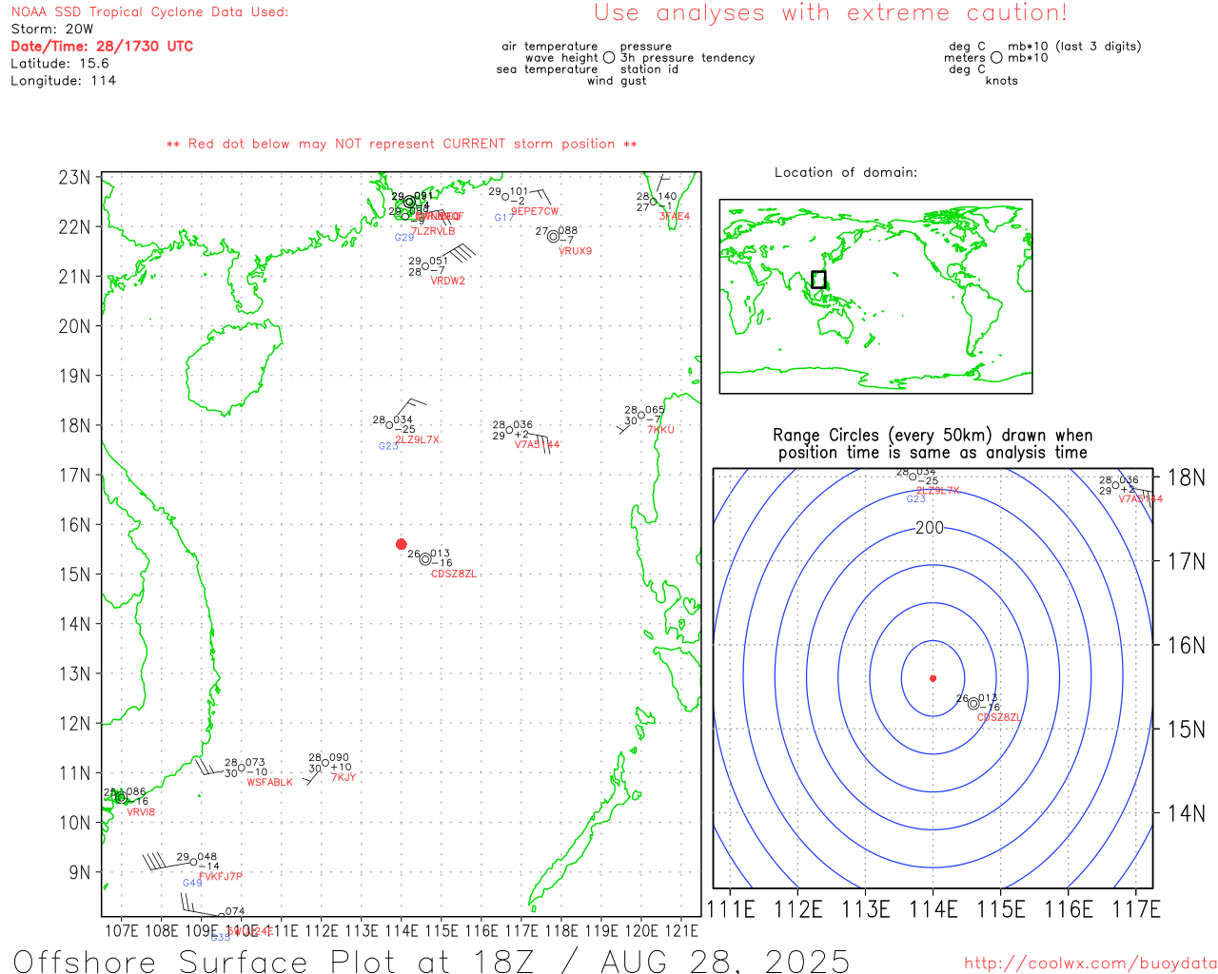Click the 'Location of domain:' label
The width and height of the screenshot is (1218, 974).
846,172
